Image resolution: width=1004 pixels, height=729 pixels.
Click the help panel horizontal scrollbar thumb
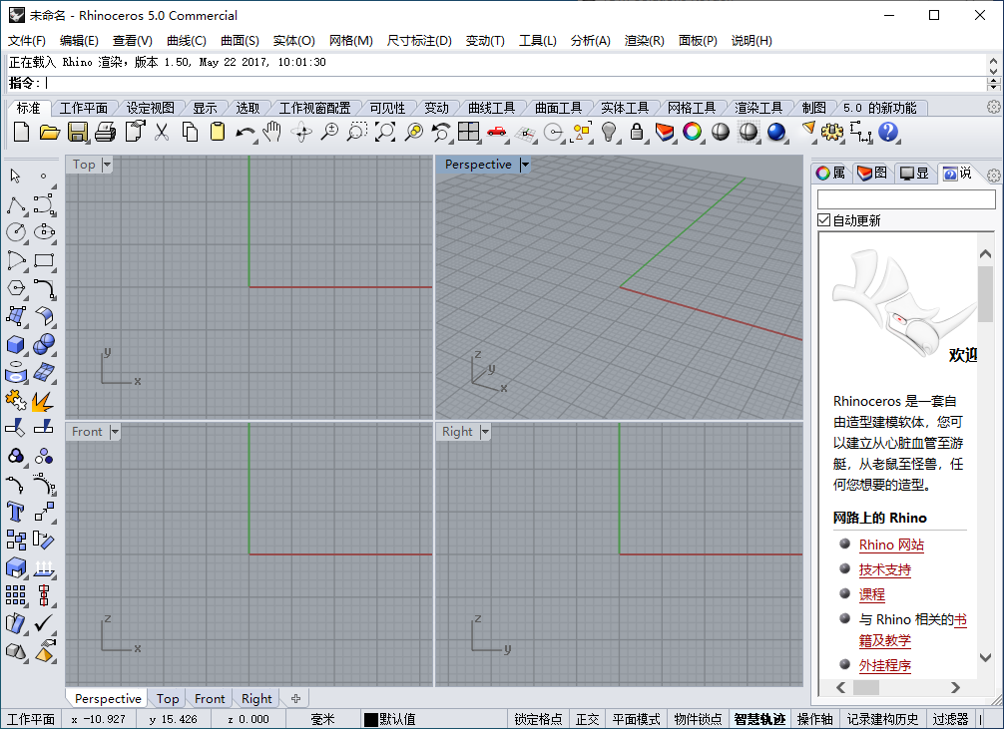[x=865, y=687]
